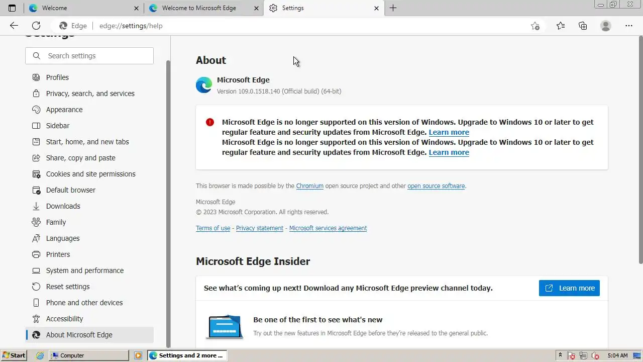Image resolution: width=643 pixels, height=362 pixels.
Task: Click the Profiles icon in settings sidebar
Action: 36,77
